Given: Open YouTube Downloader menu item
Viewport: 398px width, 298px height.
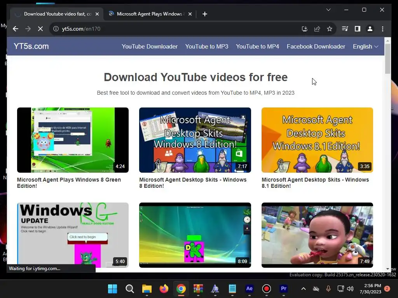Looking at the screenshot, I should pos(150,47).
